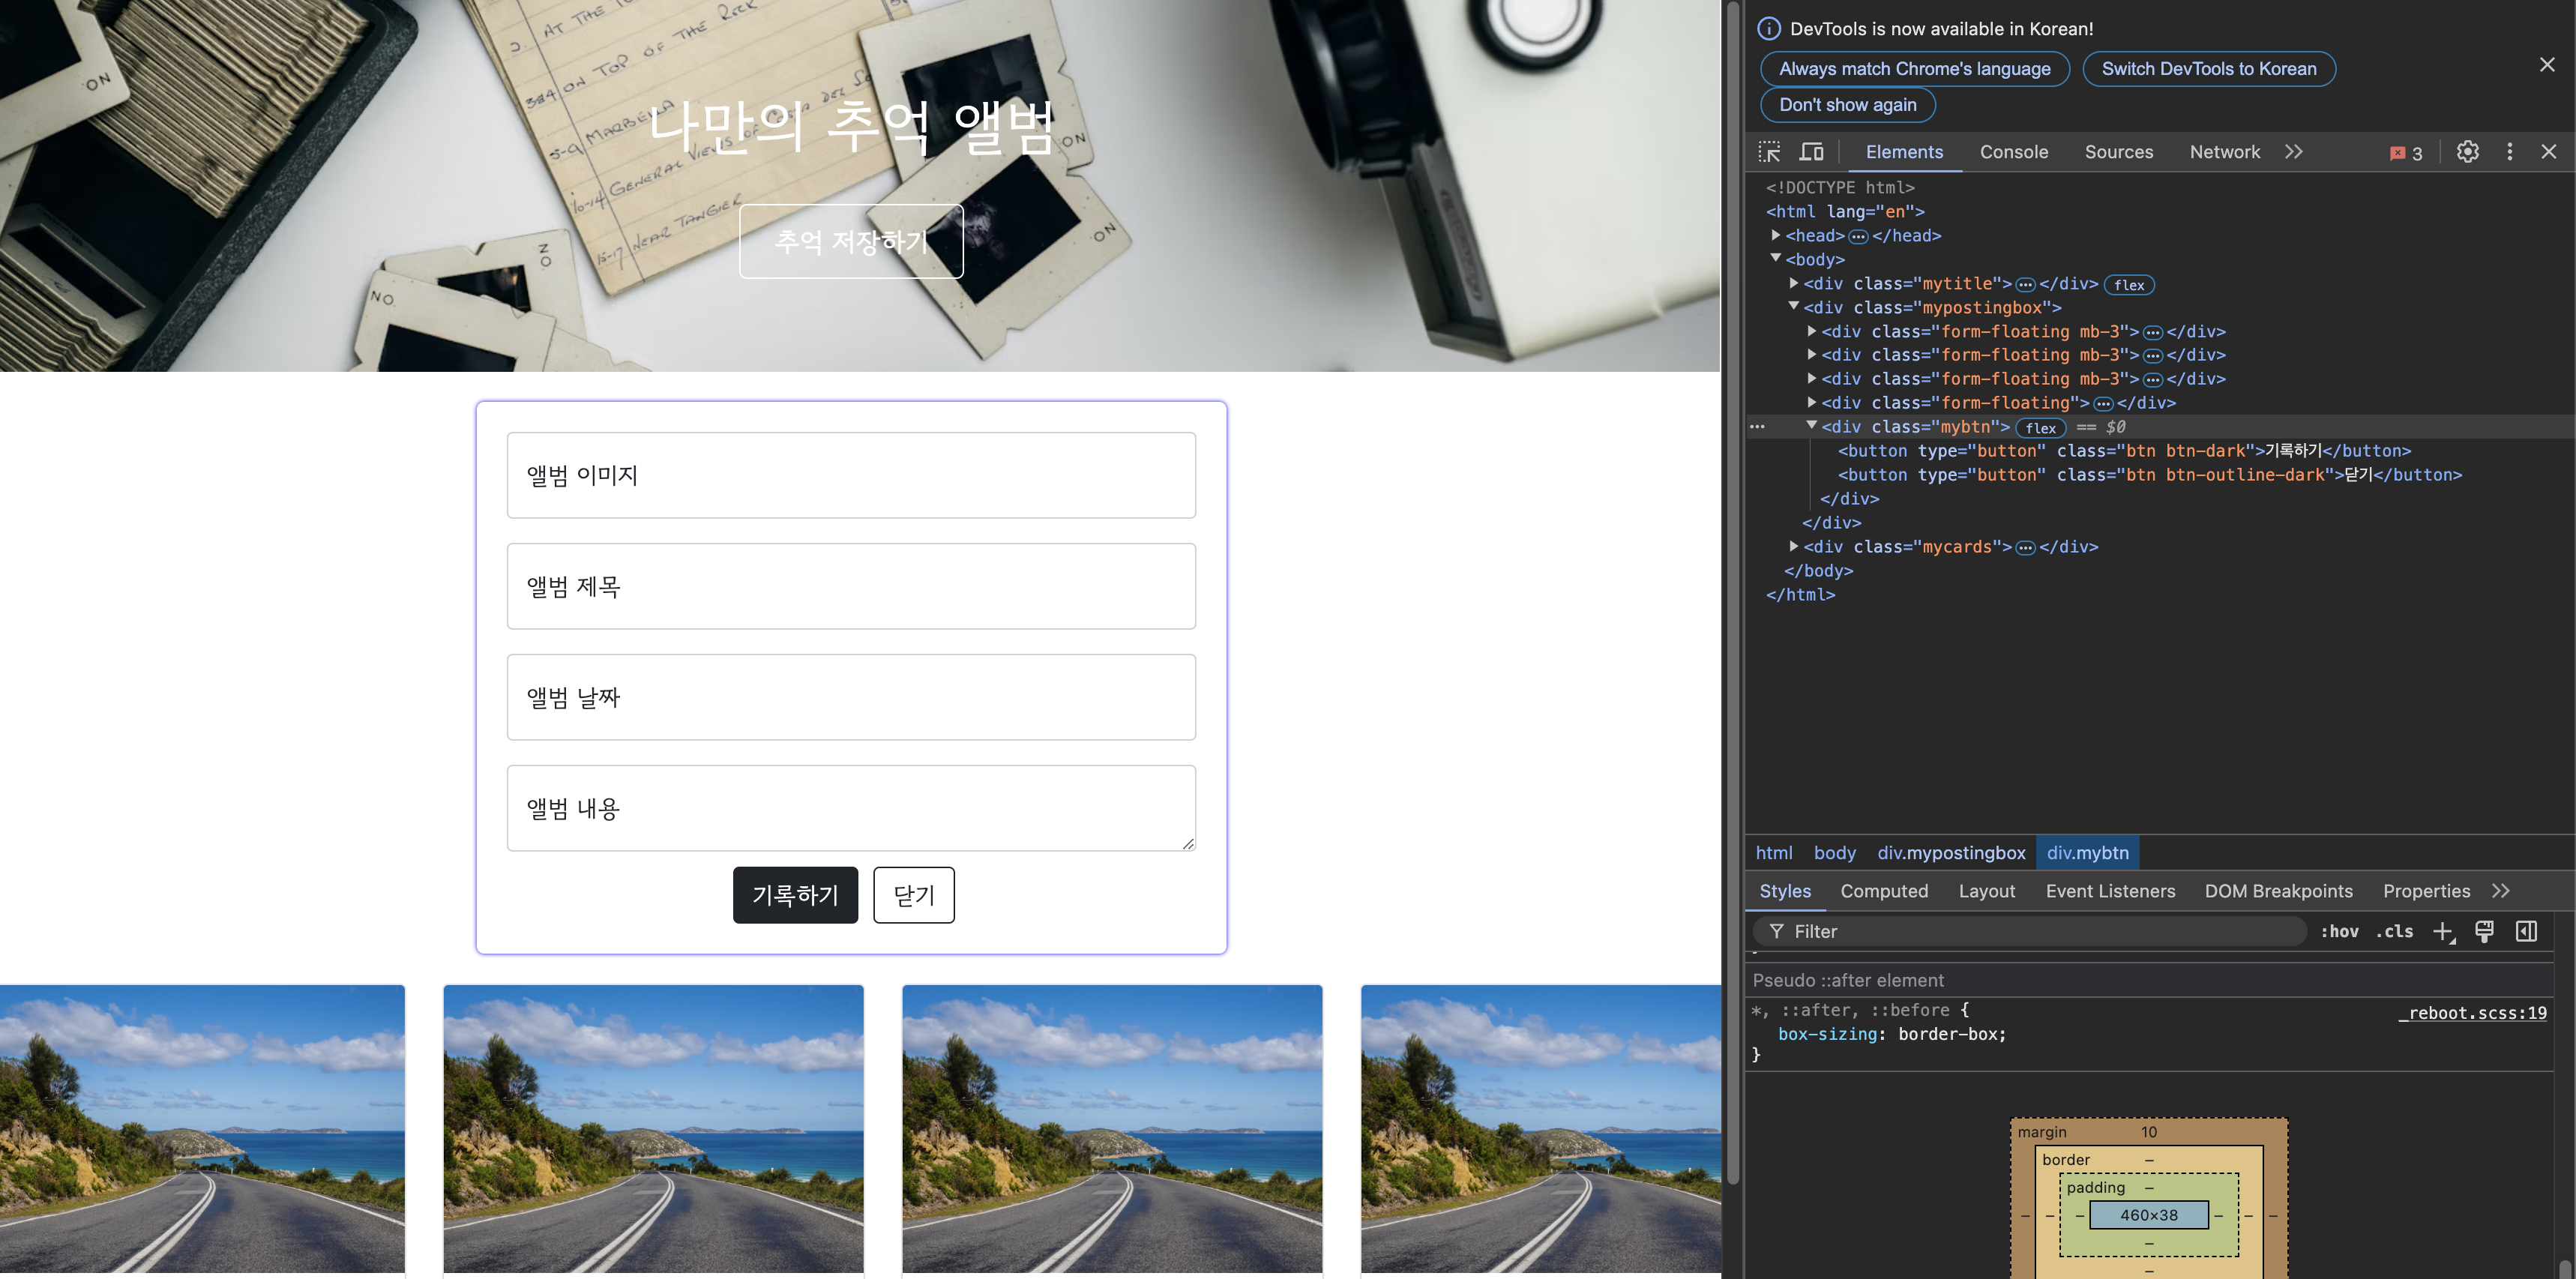Click the rendering emulation paintbrush icon

pos(2484,931)
